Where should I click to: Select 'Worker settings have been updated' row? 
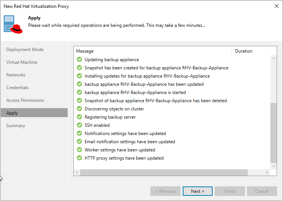120,150
